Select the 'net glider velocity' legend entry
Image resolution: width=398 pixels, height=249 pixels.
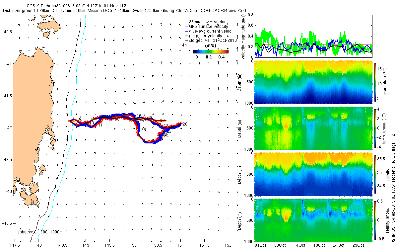(203, 36)
